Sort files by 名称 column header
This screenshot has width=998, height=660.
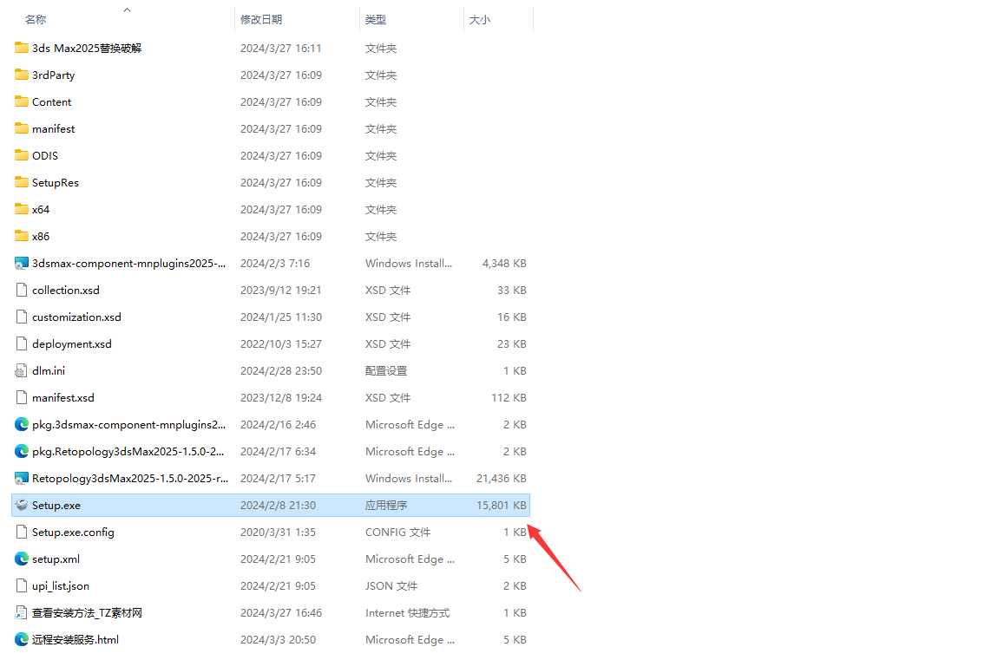[x=36, y=19]
